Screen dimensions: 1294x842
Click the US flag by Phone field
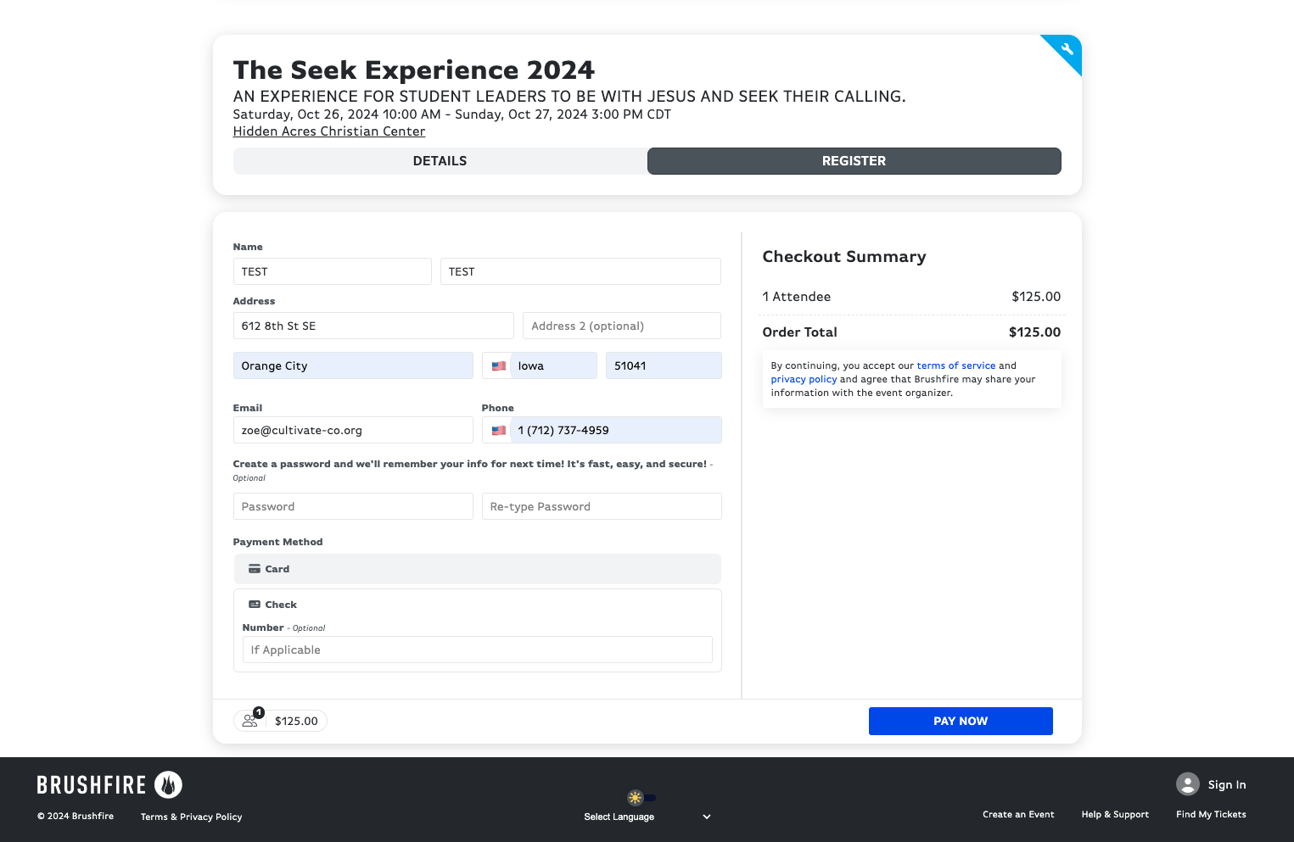pyautogui.click(x=499, y=431)
